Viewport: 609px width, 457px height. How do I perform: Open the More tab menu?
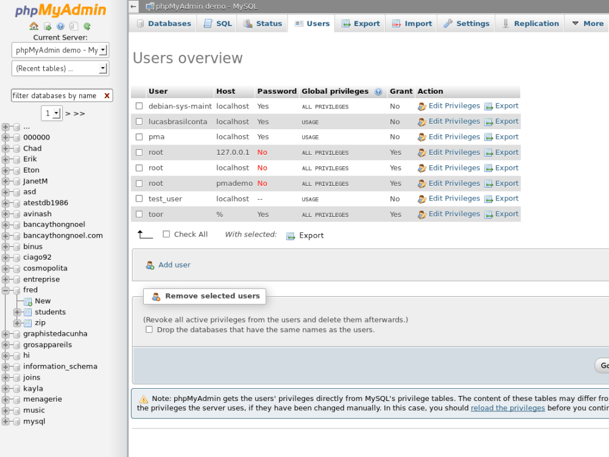point(588,23)
